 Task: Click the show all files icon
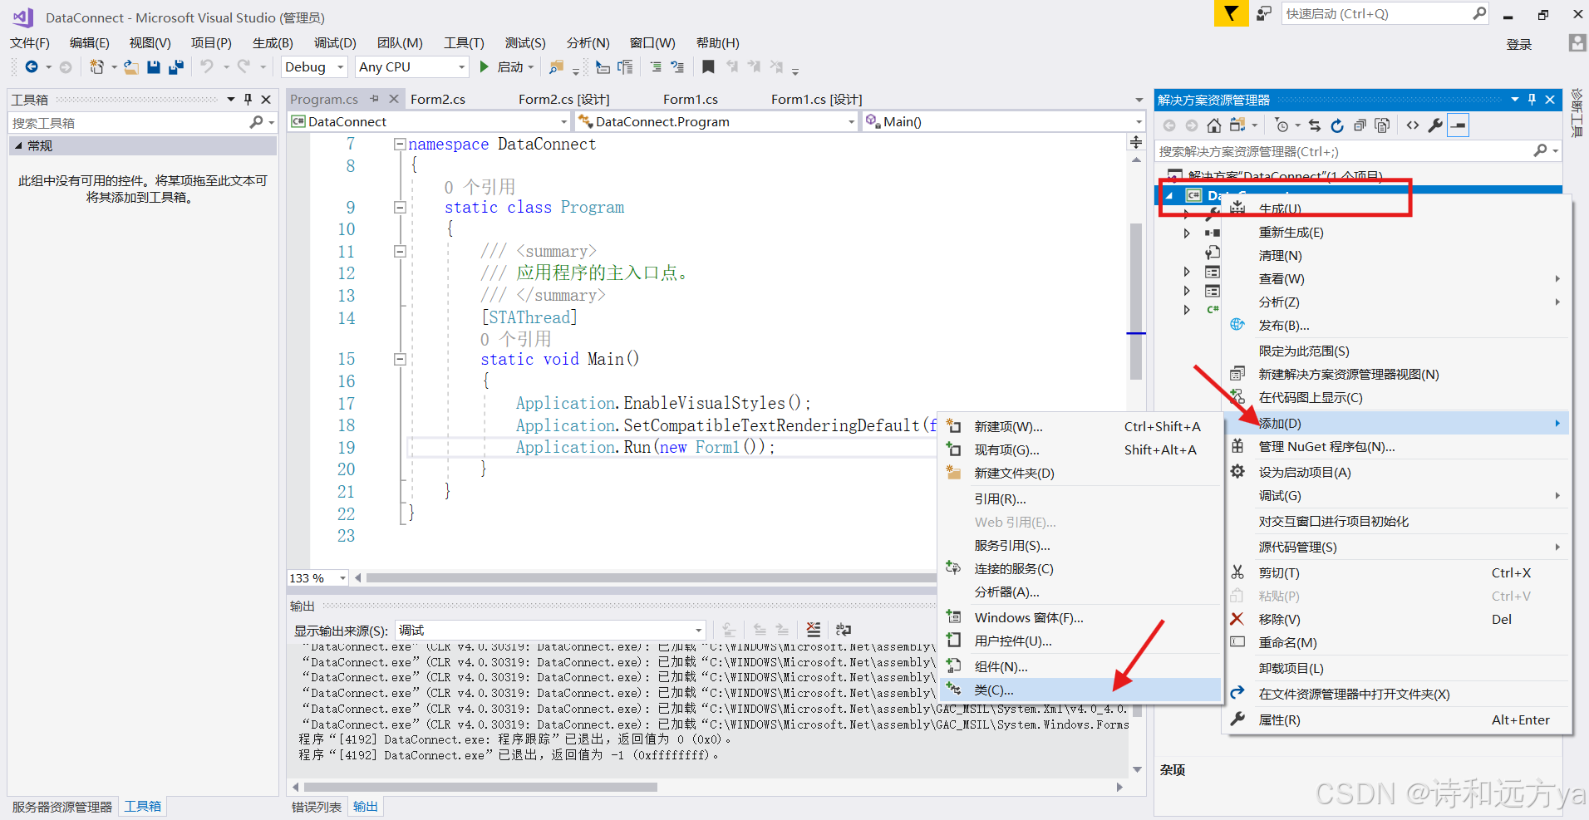point(1382,125)
